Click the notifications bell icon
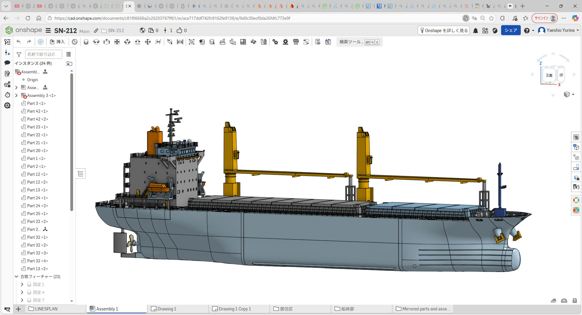 pos(476,31)
